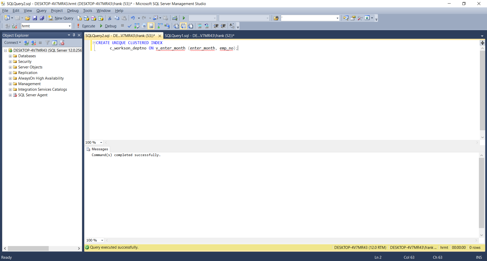
Task: Open the editor zoom 100 % dropdown
Action: click(101, 142)
